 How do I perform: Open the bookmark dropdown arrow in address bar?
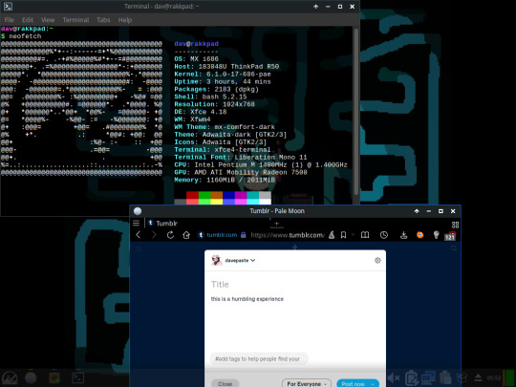pyautogui.click(x=353, y=235)
